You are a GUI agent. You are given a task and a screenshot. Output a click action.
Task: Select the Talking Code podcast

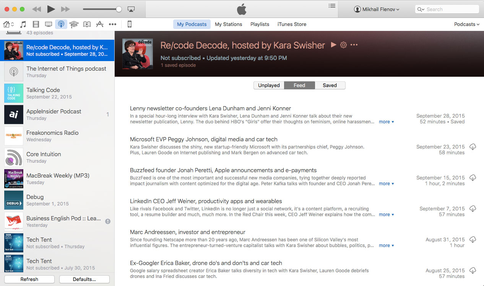coord(57,93)
